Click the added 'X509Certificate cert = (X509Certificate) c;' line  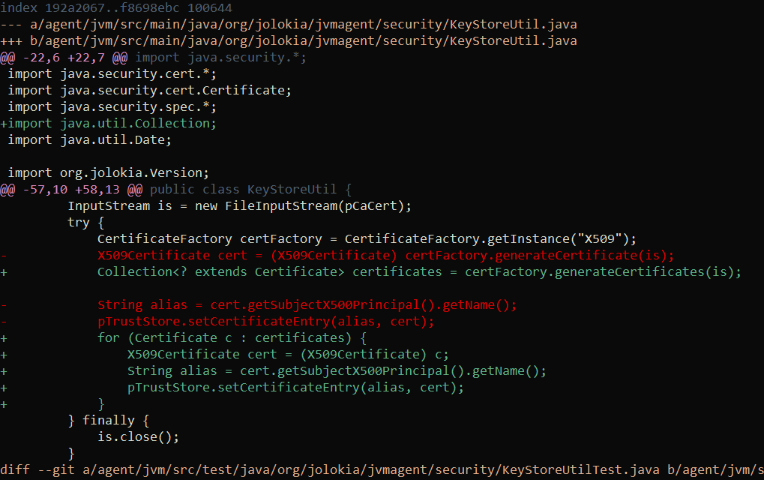click(288, 355)
